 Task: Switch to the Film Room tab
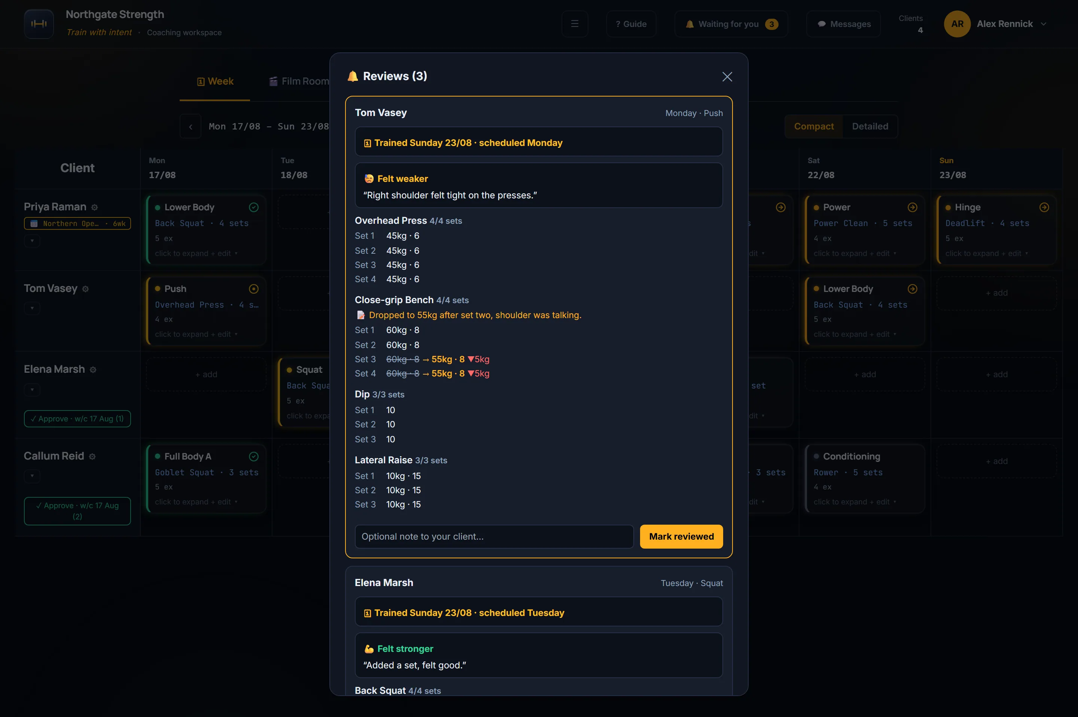(x=299, y=82)
